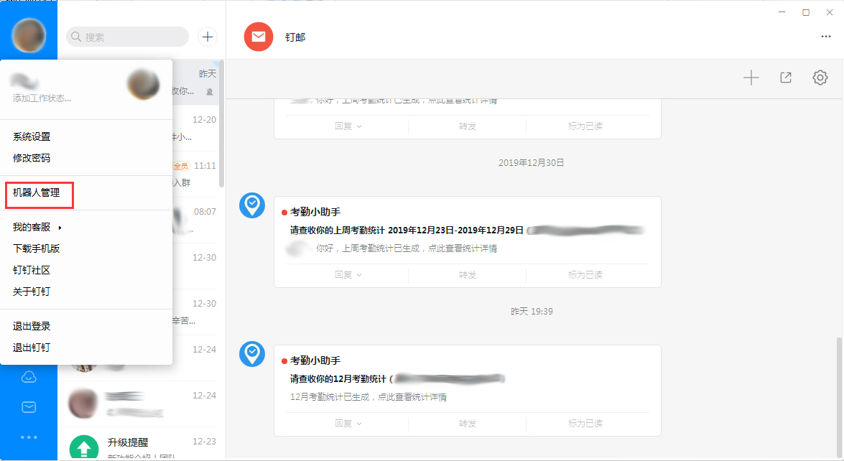This screenshot has width=844, height=461.
Task: Click the plus icon in the chat header
Action: 751,78
